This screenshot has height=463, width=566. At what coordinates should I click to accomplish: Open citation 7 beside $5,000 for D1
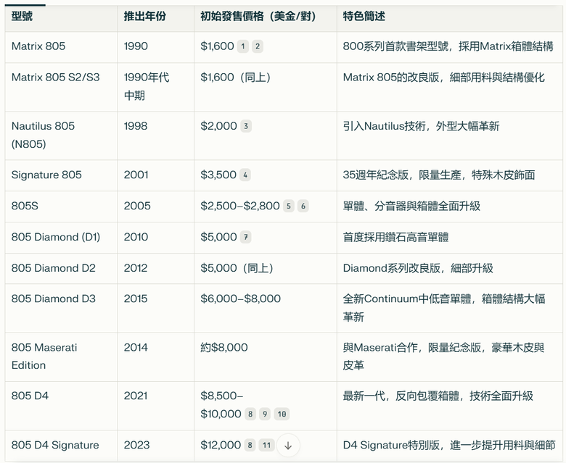click(x=246, y=237)
